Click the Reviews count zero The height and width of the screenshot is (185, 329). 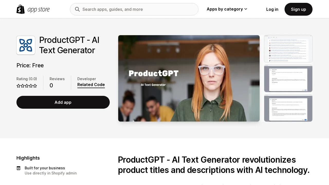[x=51, y=86]
